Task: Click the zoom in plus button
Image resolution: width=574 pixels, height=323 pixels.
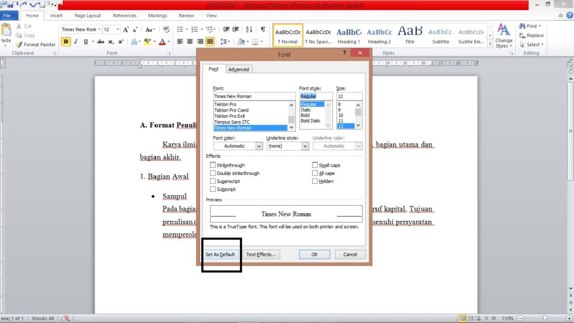Action: tap(570, 319)
